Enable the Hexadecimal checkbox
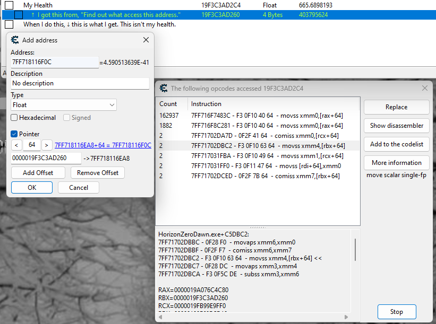The image size is (436, 324). 14,118
